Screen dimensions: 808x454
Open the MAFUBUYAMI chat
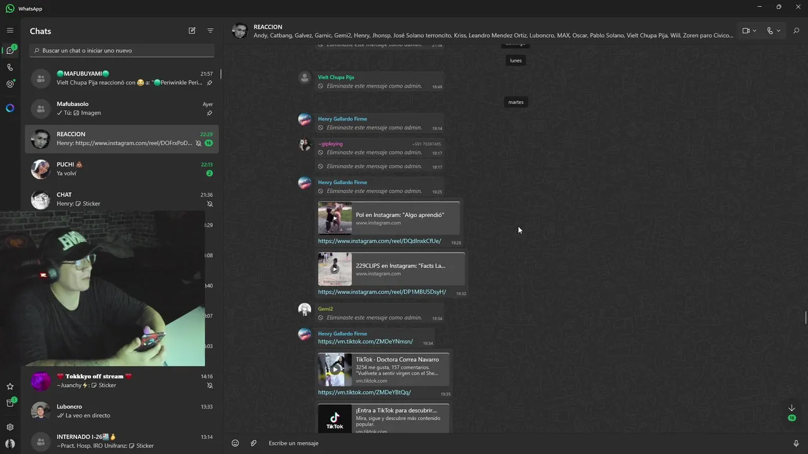point(122,78)
